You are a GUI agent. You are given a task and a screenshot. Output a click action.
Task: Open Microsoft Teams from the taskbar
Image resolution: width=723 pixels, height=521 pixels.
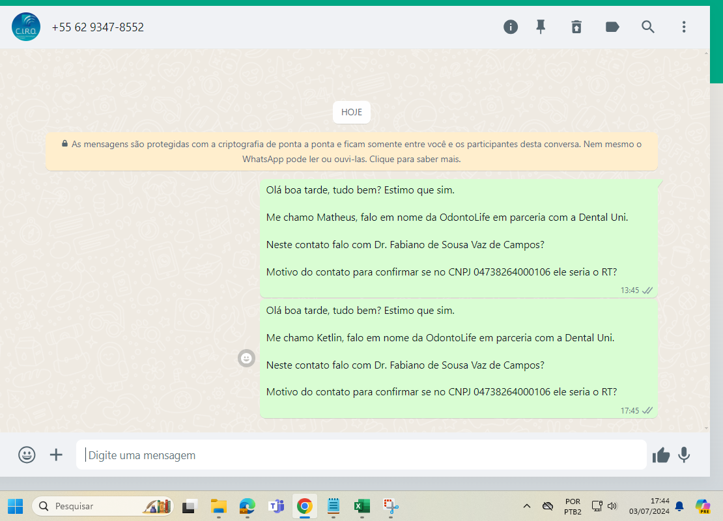(x=276, y=506)
